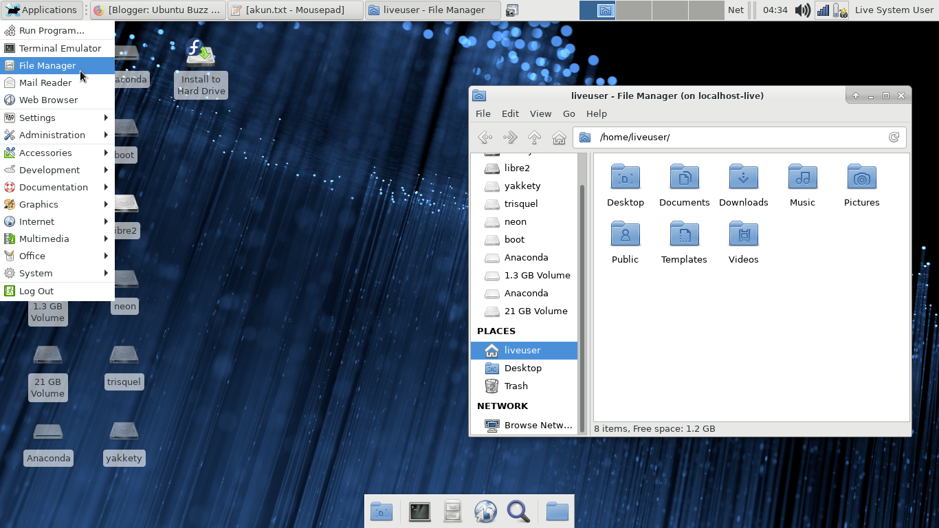The image size is (939, 528).
Task: Open the Music folder in file manager
Action: [802, 182]
